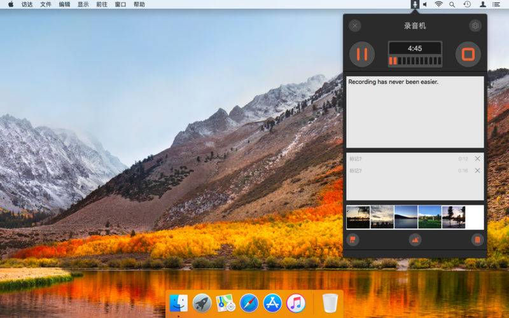Click the microphone recorder icon in menu bar
Viewport: 509px width, 318px height.
pyautogui.click(x=415, y=4)
